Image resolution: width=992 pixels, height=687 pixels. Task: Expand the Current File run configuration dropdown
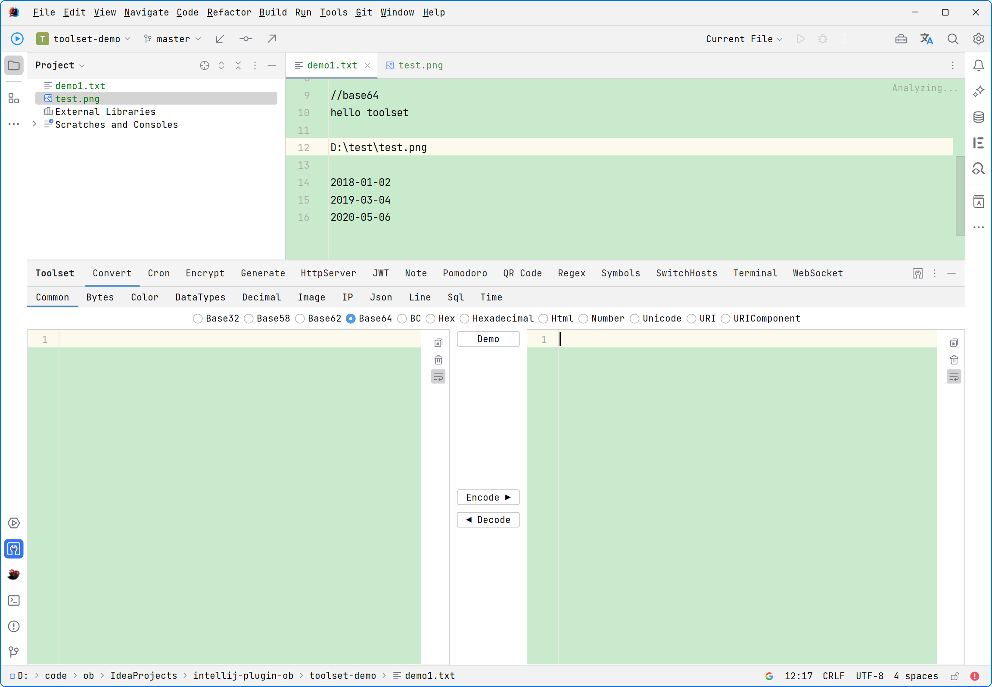pos(743,39)
